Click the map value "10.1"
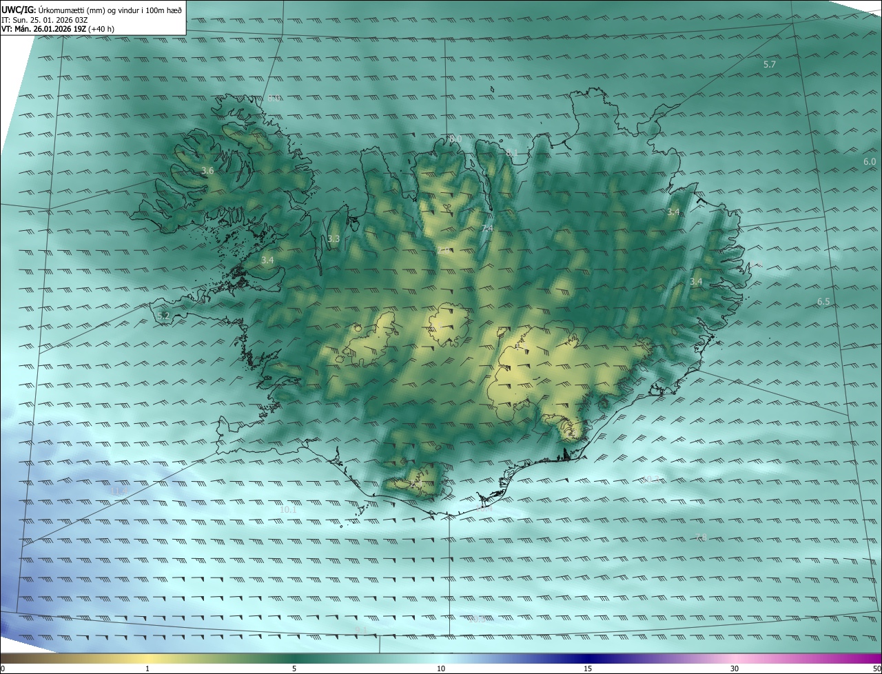 (x=289, y=509)
